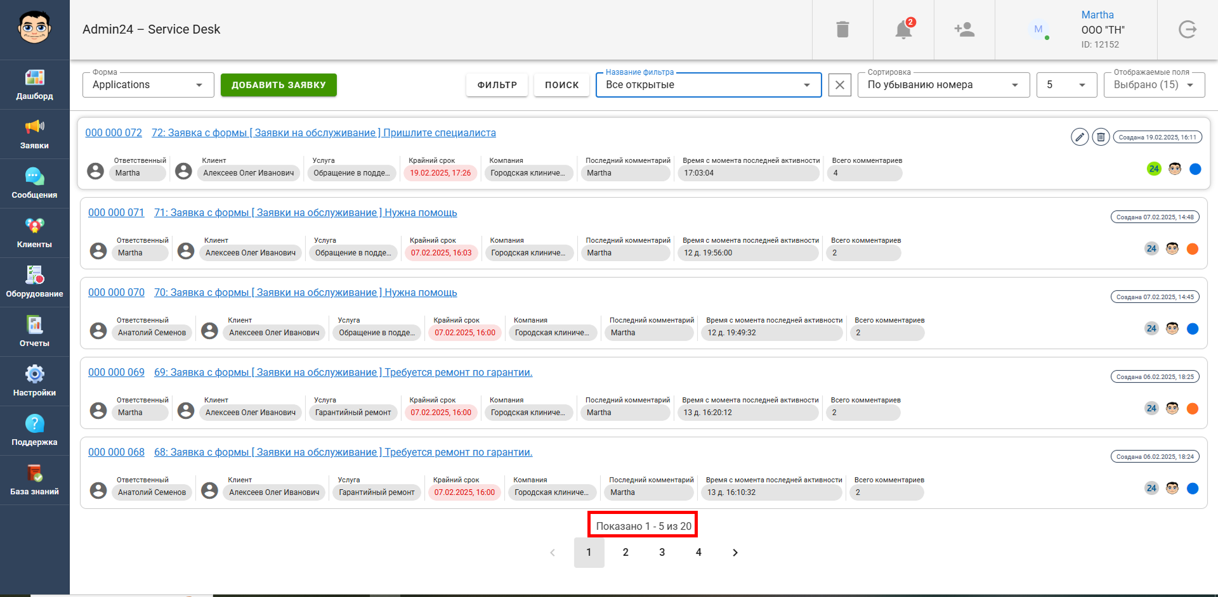Click the Martha username in the header
Viewport: 1218px width, 597px height.
[1097, 15]
